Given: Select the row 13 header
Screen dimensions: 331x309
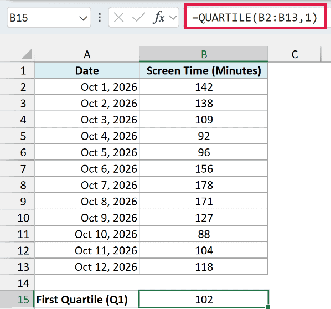Looking at the screenshot, I should tap(17, 267).
